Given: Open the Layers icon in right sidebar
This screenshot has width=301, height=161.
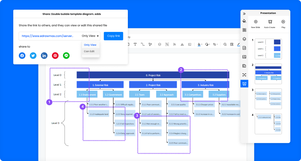Looking at the screenshot, I should coord(244,39).
